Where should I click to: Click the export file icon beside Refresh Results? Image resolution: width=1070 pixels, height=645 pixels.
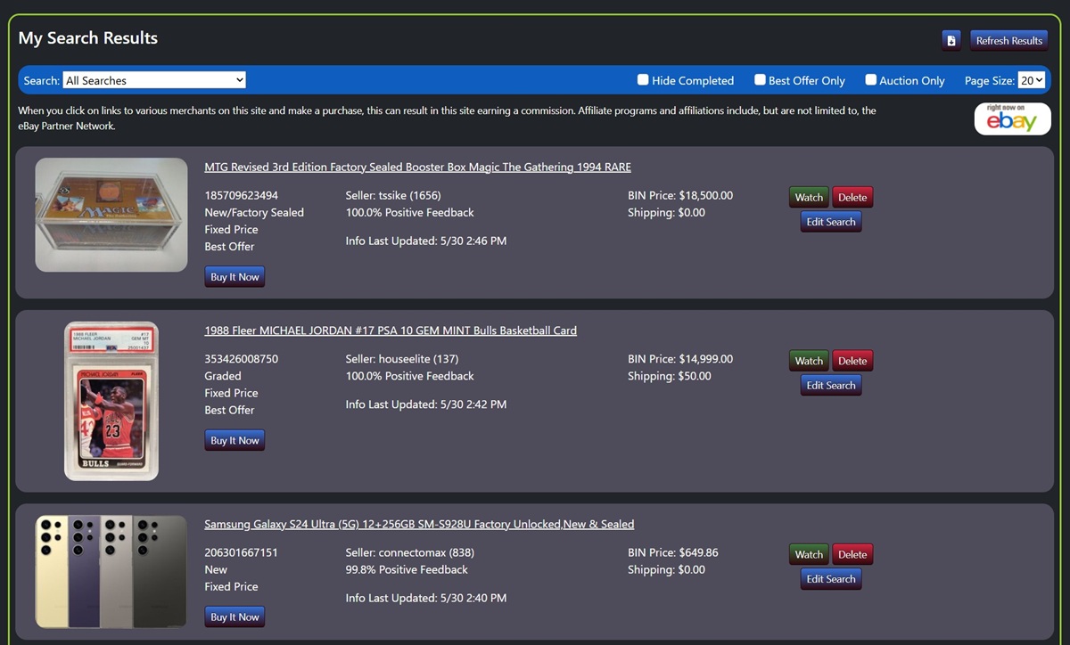(x=951, y=40)
